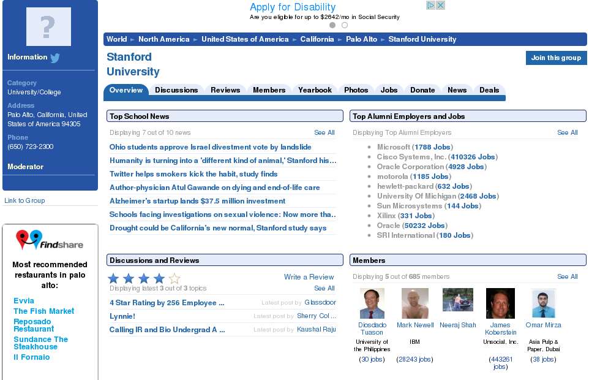
Task: Open Alzheimer's startup $37.5 million news
Action: point(197,201)
